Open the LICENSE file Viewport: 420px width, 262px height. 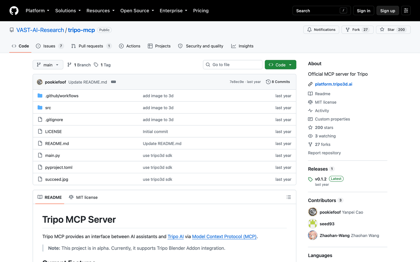coord(54,132)
